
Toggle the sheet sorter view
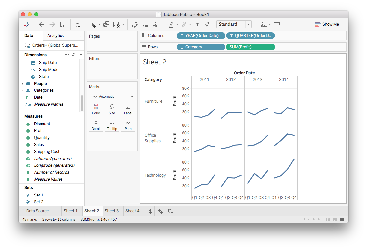point(328,219)
